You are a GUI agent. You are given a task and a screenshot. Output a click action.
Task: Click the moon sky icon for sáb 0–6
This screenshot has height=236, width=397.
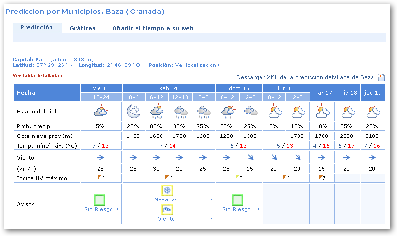pos(133,112)
